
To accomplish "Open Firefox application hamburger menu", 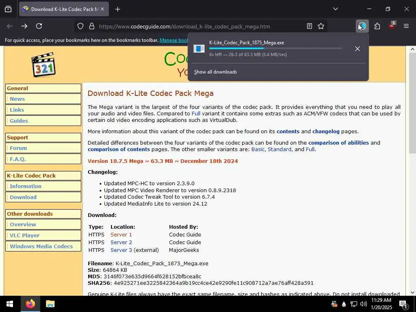I will coord(406,26).
